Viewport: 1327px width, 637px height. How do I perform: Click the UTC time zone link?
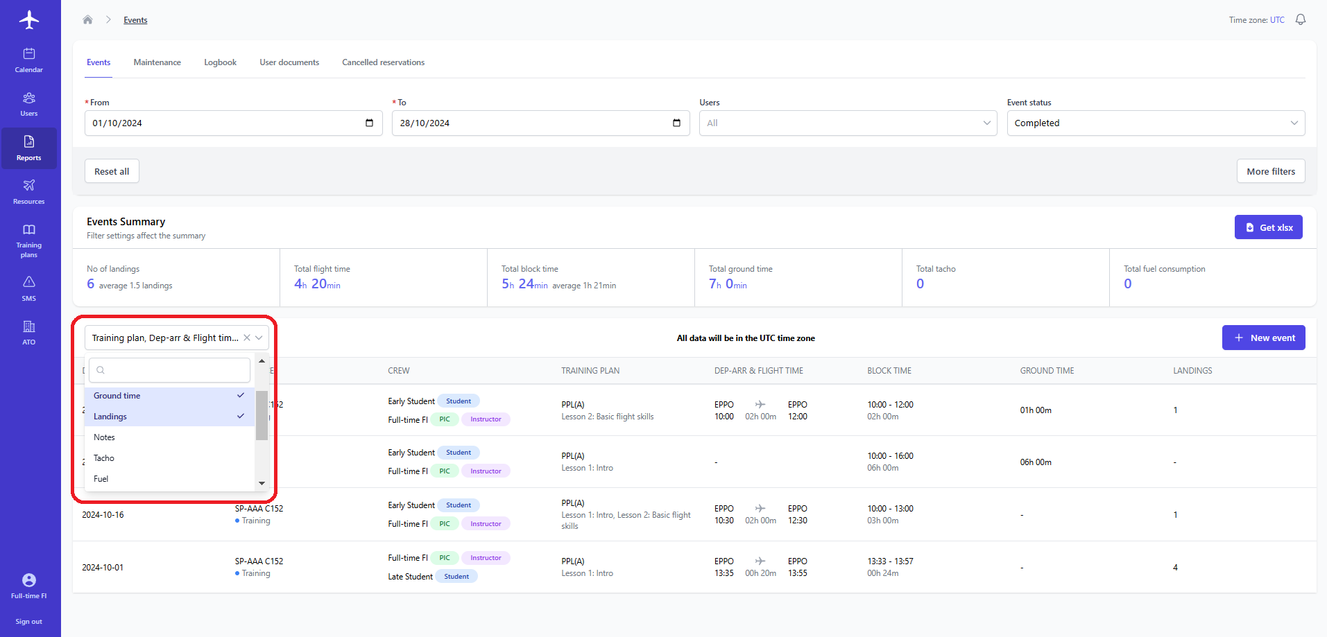pyautogui.click(x=1277, y=20)
